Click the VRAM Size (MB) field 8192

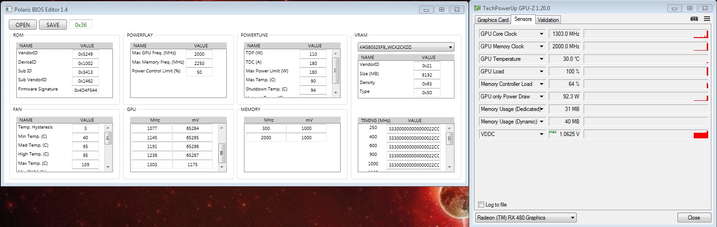pos(427,75)
